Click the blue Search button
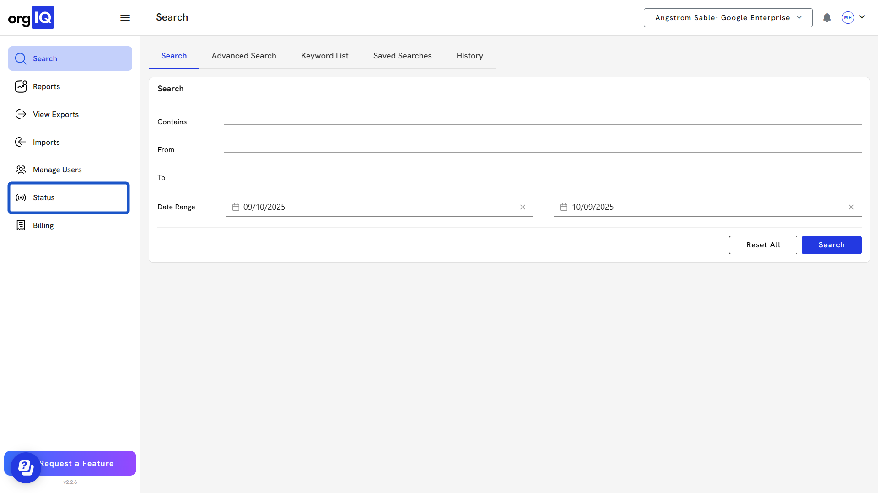This screenshot has height=493, width=878. pos(831,245)
